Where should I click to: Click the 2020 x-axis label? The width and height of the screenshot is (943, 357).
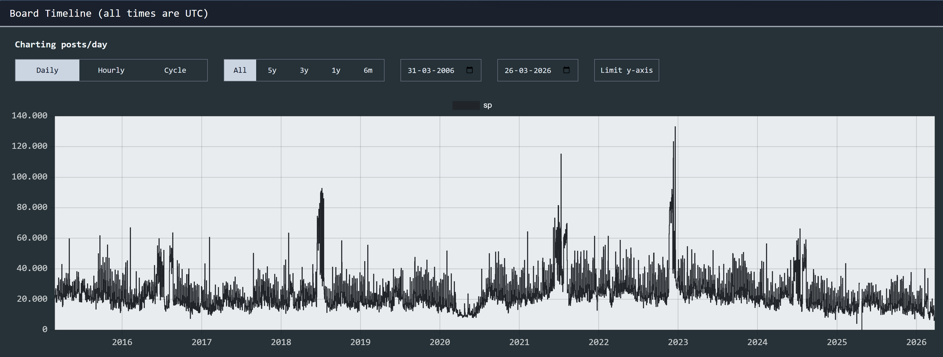tap(440, 342)
